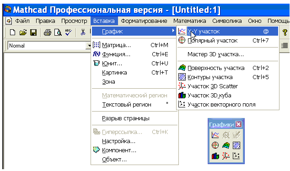Image resolution: width=290 pixels, height=171 pixels.
Task: Open the Просмотр menu
Action: tap(74, 21)
